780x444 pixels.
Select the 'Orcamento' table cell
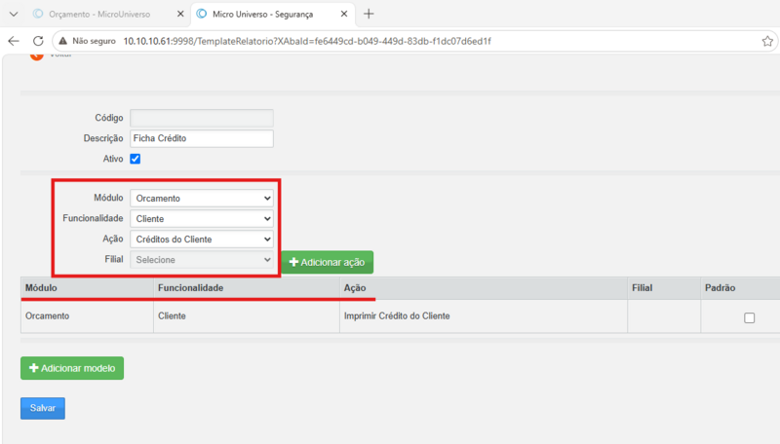tap(87, 316)
